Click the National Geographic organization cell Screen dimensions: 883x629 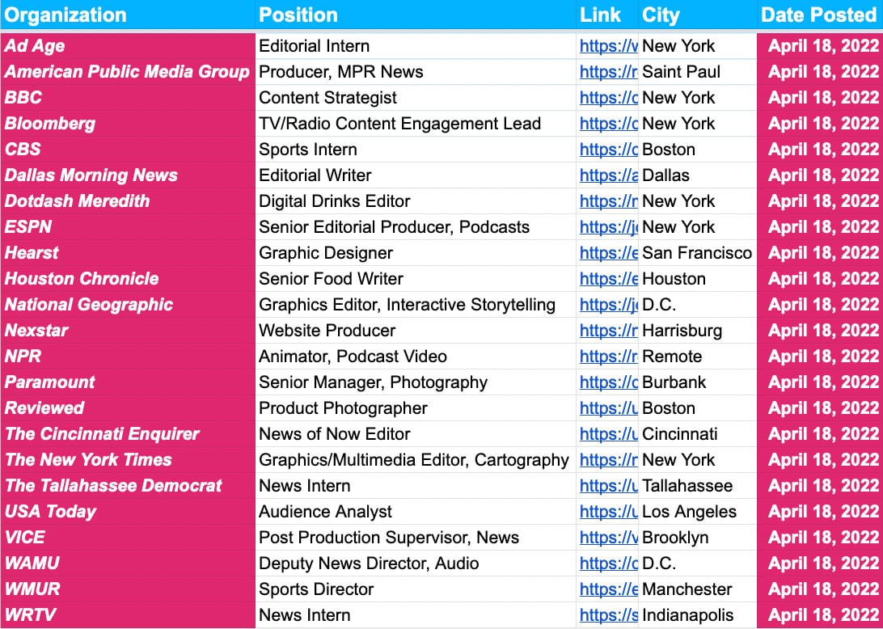point(89,305)
